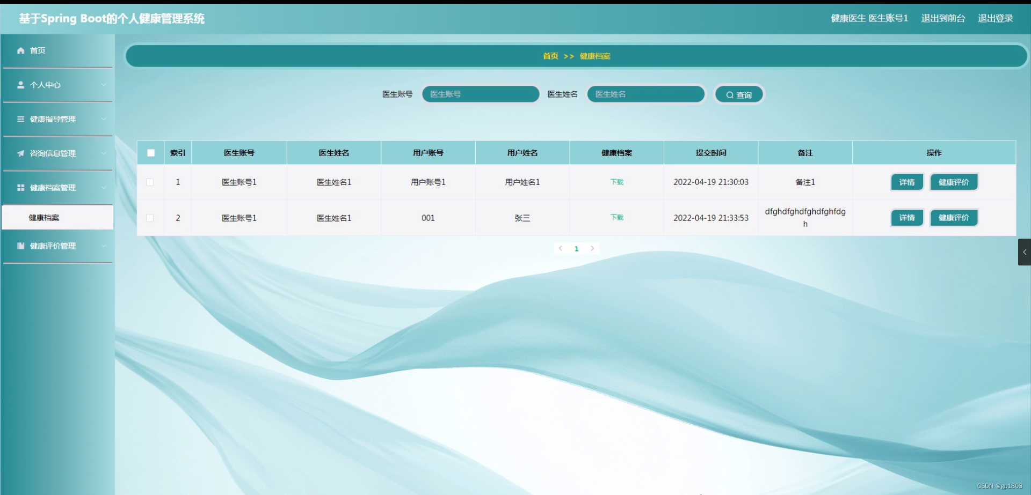This screenshot has height=495, width=1031.
Task: Click 下载 link on 备注1 row
Action: coord(616,182)
